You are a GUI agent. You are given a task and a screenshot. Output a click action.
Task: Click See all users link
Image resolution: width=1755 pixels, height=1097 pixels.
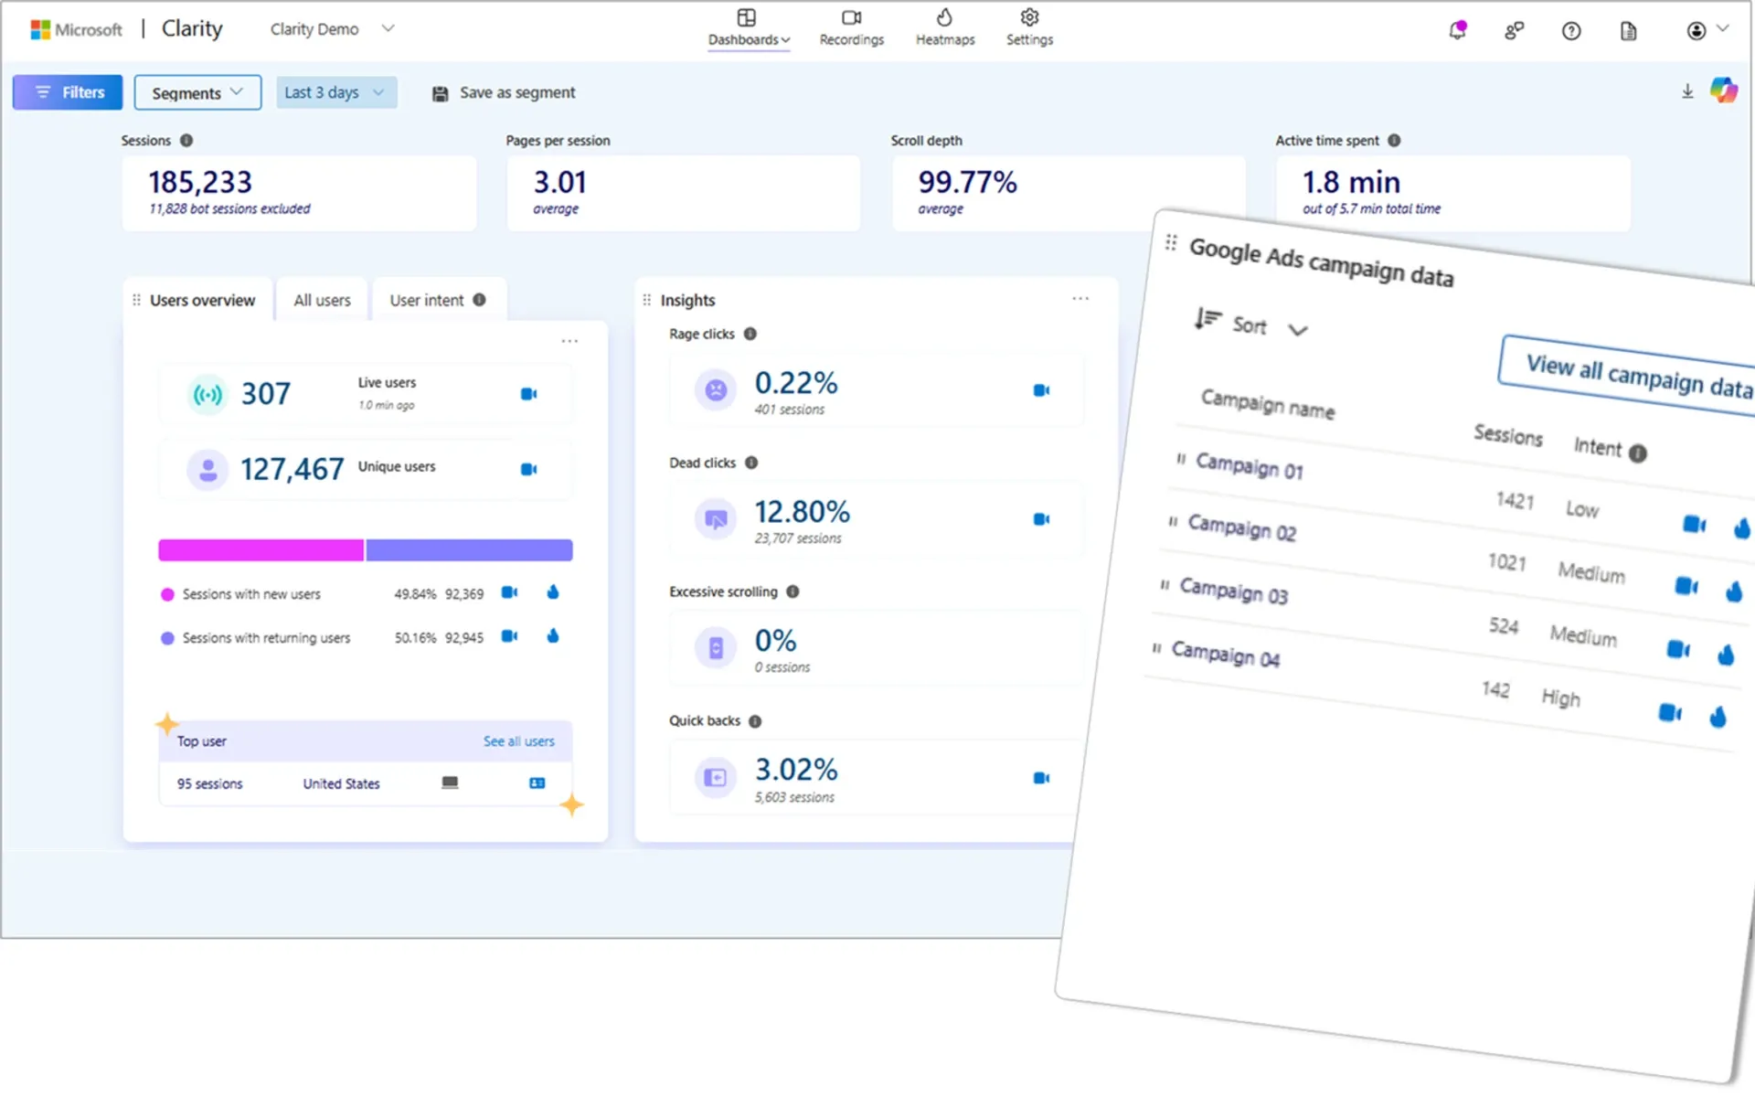[518, 740]
